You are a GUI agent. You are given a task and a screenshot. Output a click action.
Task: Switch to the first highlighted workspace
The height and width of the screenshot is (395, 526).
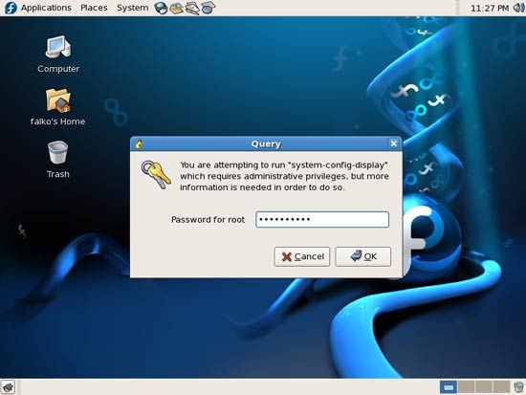(449, 387)
